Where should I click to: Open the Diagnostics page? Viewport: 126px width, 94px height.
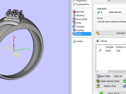(82, 1)
